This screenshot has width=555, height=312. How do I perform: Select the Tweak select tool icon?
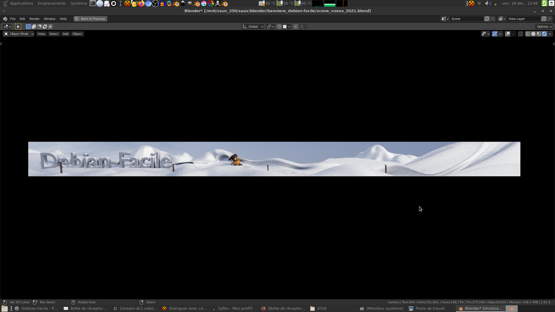pyautogui.click(x=18, y=27)
